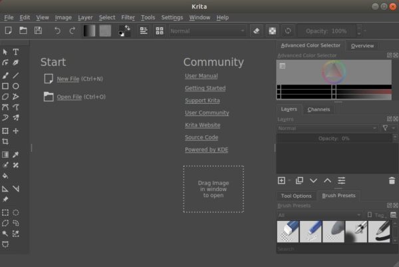Select the Ellipse tool
Viewport: 399px width, 267px height.
coord(16,86)
